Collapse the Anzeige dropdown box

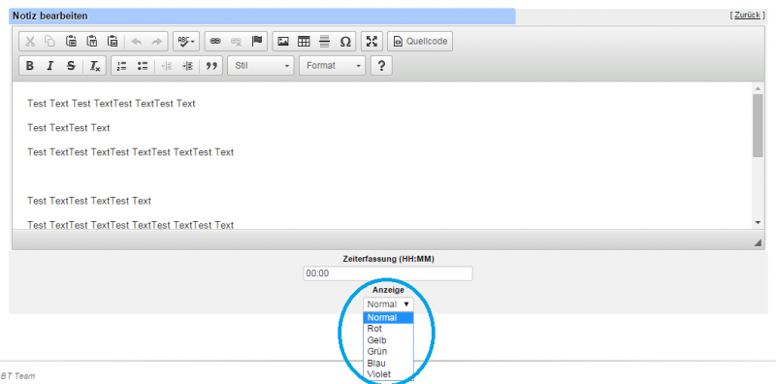pyautogui.click(x=388, y=304)
